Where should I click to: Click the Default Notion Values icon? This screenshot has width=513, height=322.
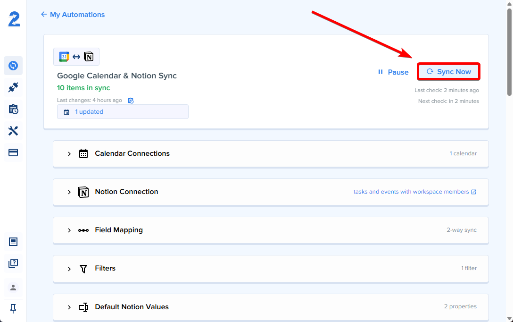tap(83, 307)
